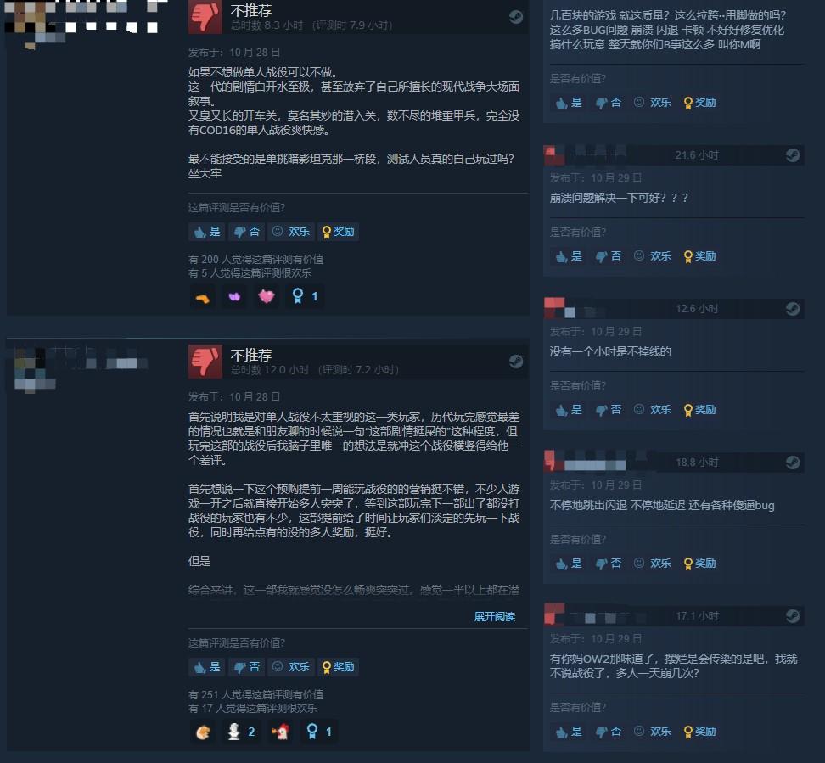Viewport: 825px width, 763px height.
Task: Vote 是 on the first 不推荐 review
Action: coord(207,232)
